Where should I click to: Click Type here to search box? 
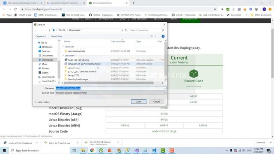coord(39,150)
